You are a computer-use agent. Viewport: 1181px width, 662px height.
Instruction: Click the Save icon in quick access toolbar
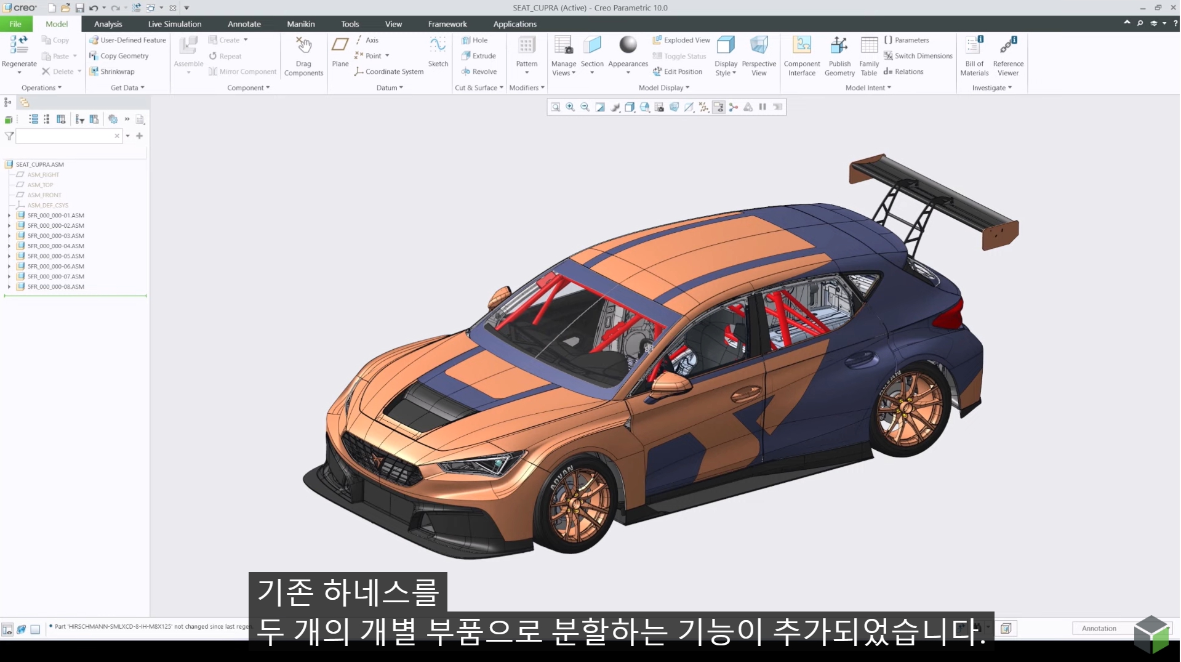click(x=79, y=8)
